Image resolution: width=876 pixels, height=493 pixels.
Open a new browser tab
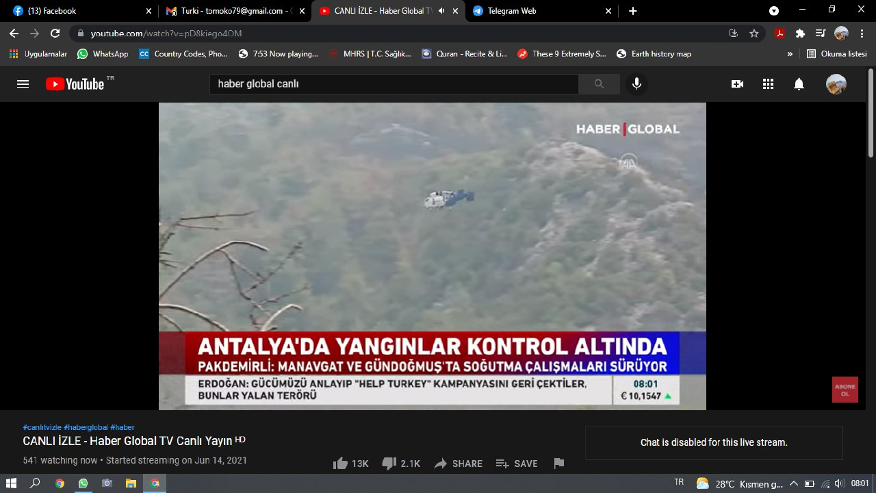[x=632, y=11]
